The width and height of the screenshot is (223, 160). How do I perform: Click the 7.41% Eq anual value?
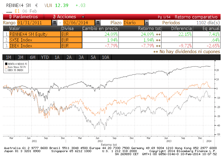click(214, 34)
